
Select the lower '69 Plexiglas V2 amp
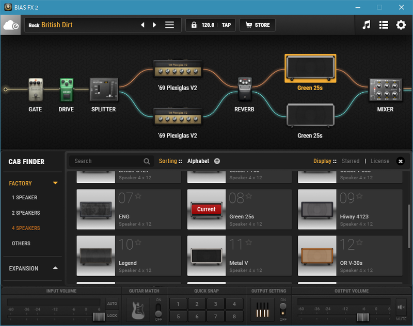point(178,116)
